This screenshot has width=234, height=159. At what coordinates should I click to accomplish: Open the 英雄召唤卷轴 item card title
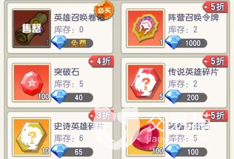point(79,17)
